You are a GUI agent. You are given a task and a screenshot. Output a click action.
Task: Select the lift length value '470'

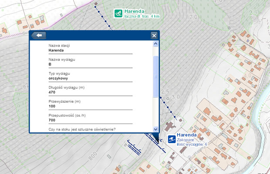[x=52, y=92]
